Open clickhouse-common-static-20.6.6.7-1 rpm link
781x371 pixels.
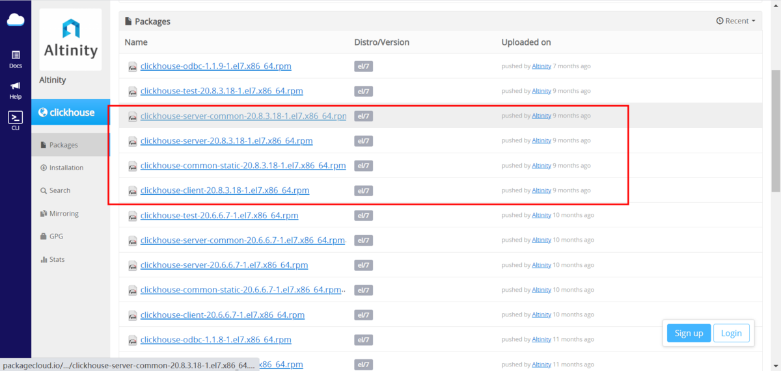pyautogui.click(x=242, y=290)
